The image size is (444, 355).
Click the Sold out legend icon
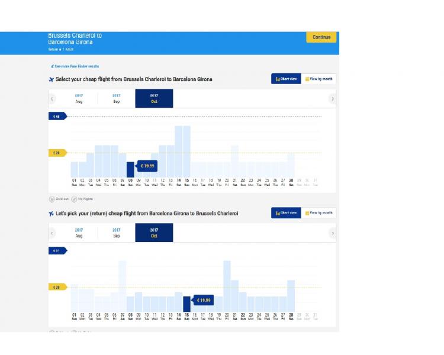[52, 199]
